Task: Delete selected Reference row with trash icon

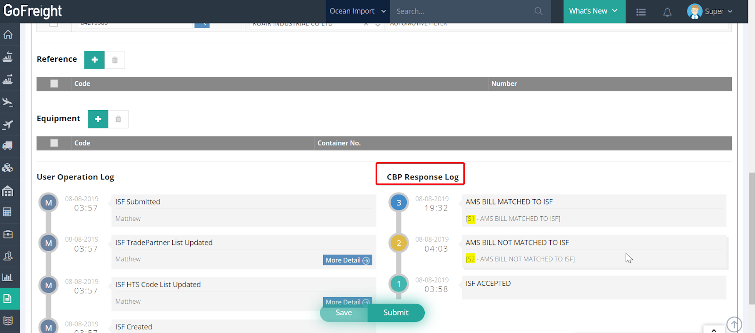Action: click(115, 60)
